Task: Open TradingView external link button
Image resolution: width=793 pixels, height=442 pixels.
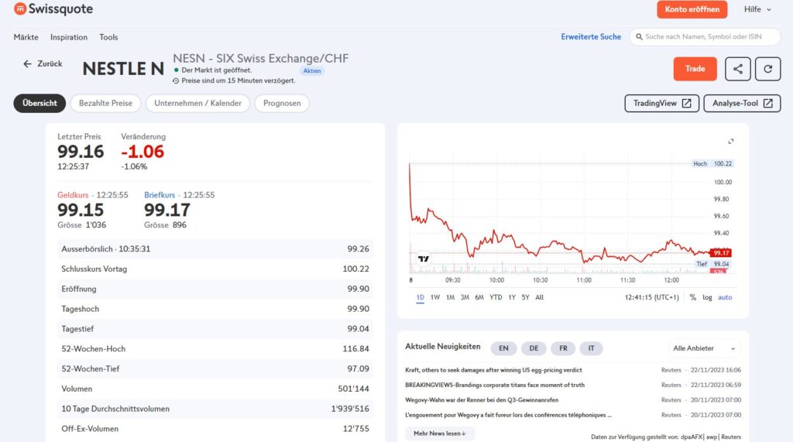Action: 661,103
